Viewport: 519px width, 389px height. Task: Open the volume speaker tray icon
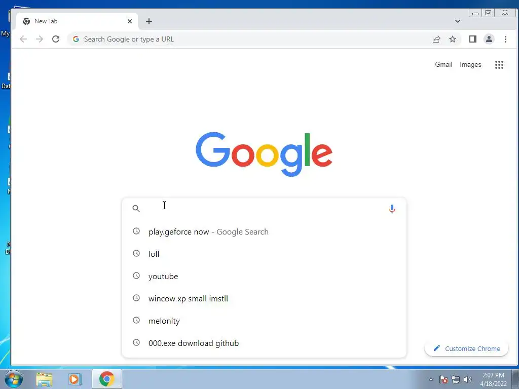[467, 379]
